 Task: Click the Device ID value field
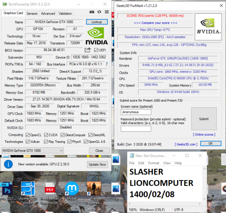89,57
